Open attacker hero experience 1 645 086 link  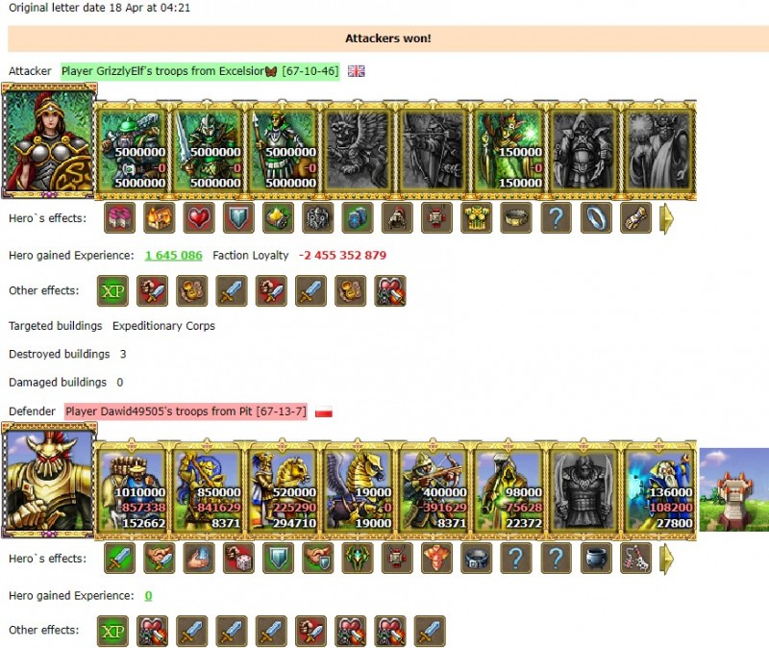(x=174, y=256)
